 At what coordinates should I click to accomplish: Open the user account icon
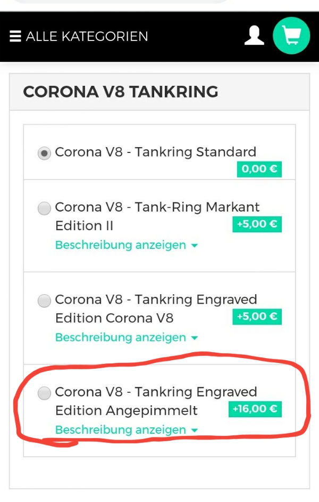click(x=254, y=35)
